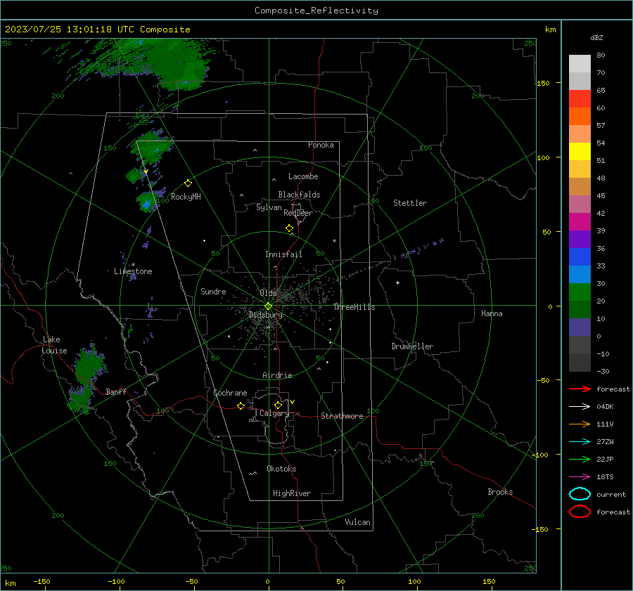
Task: Select the 10 dBZ purple color swatch
Action: click(x=580, y=327)
